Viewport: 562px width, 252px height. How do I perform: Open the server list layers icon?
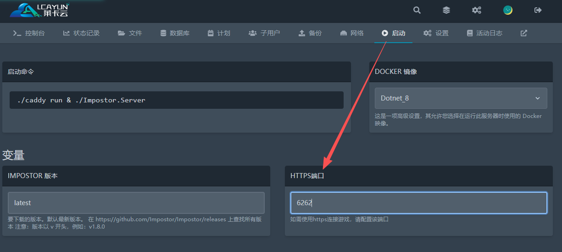point(446,10)
